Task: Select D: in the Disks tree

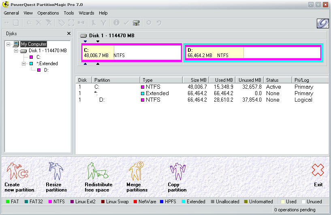Action: click(x=46, y=70)
